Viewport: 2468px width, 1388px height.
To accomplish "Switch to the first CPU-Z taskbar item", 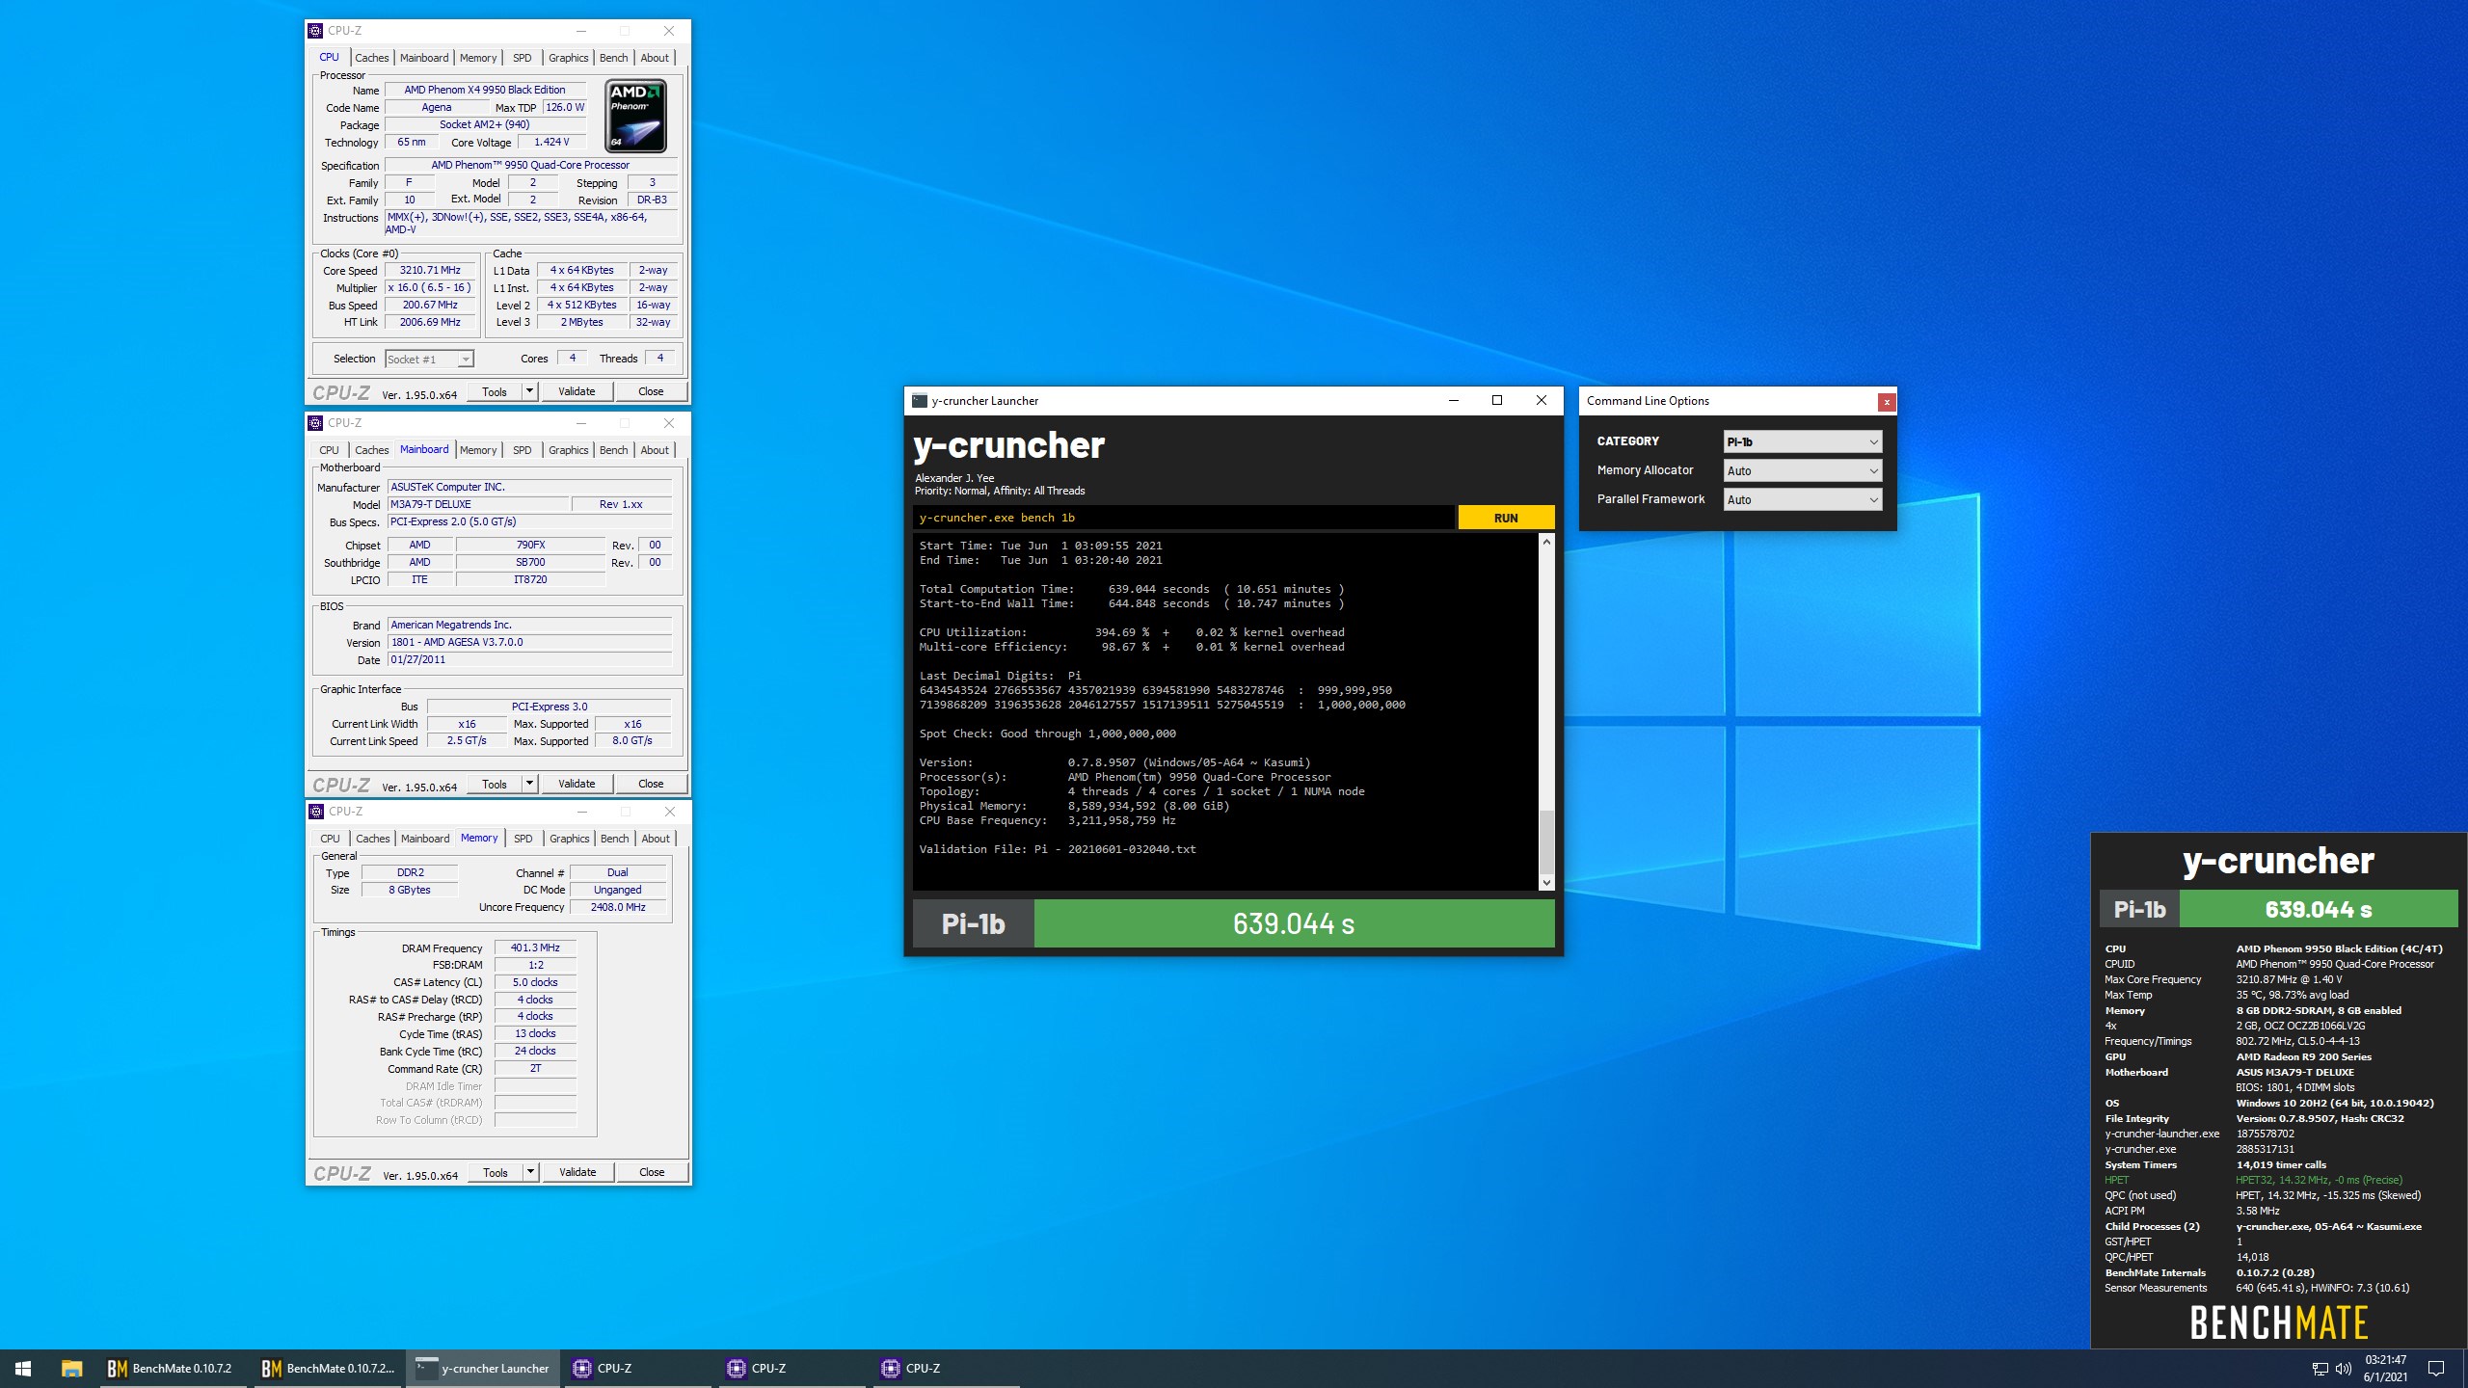I will (x=636, y=1368).
